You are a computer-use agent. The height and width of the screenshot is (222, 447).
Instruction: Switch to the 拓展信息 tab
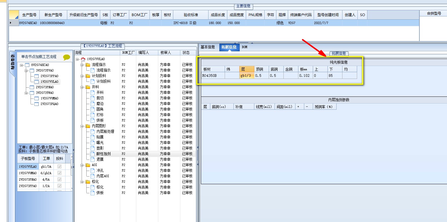point(229,47)
